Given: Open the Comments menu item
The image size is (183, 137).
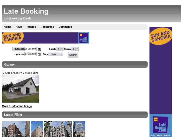Looking at the screenshot, I should [x=65, y=27].
